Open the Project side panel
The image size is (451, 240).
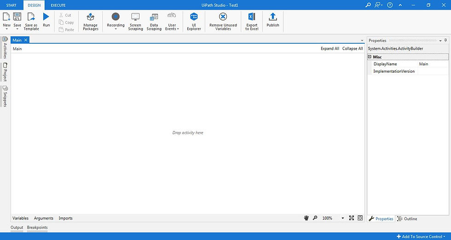click(x=5, y=72)
